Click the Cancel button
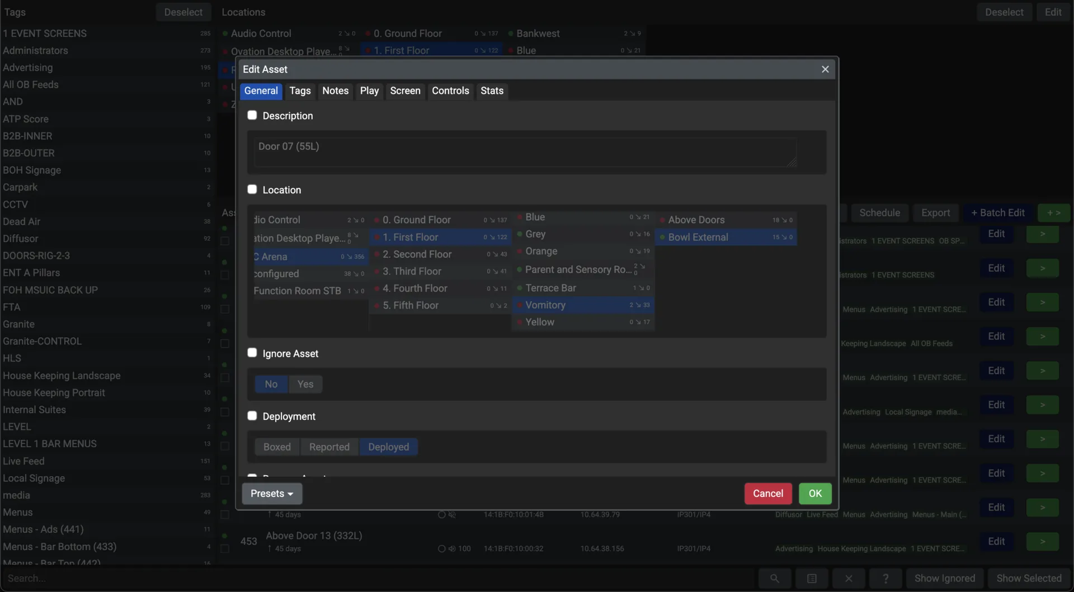Screen dimensions: 1074x592 click(768, 494)
